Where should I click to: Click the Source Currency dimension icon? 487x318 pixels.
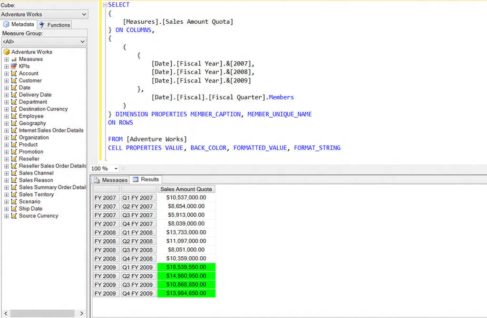click(14, 216)
